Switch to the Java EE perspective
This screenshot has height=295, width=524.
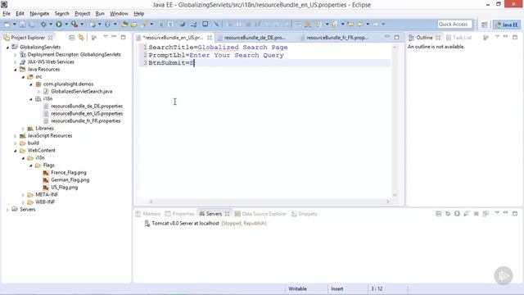pyautogui.click(x=507, y=25)
